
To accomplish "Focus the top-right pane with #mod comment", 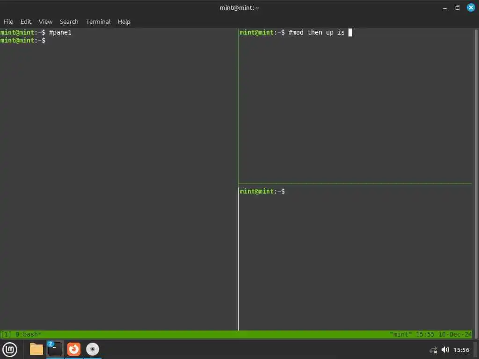I will point(355,106).
